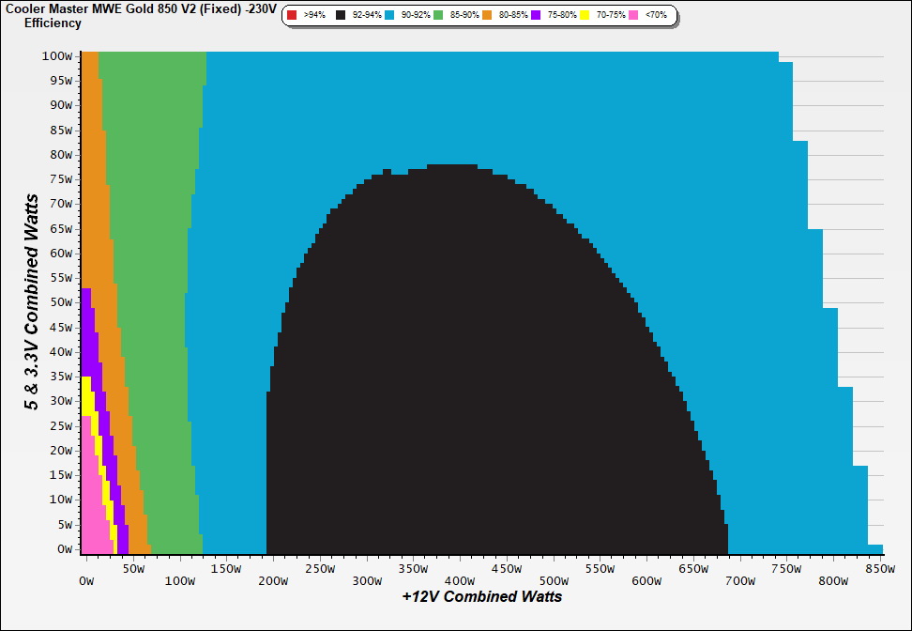Click the 850W label on the x-axis

pos(878,568)
